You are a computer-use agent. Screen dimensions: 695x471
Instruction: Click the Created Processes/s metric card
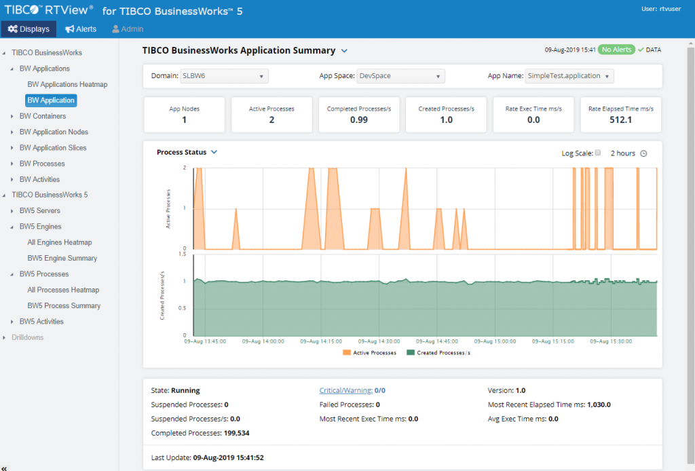446,115
